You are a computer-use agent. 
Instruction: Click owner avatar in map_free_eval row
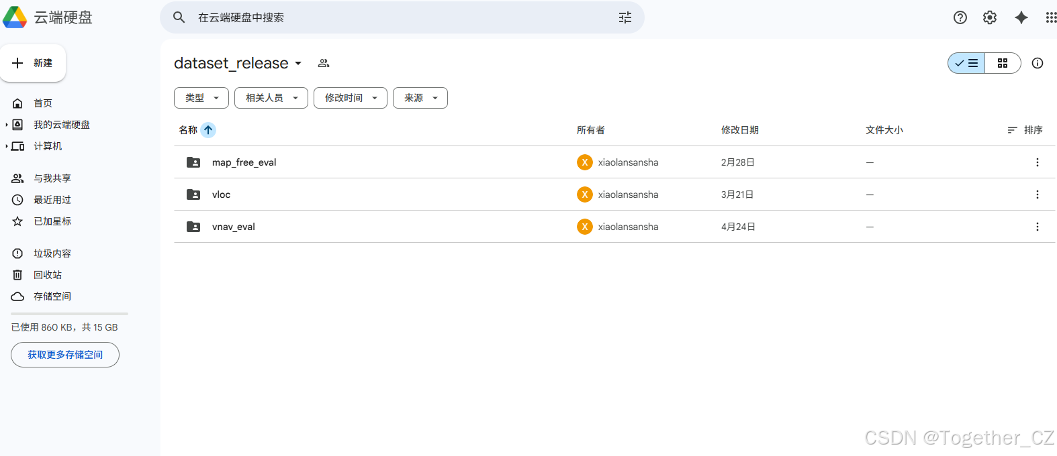click(x=585, y=162)
